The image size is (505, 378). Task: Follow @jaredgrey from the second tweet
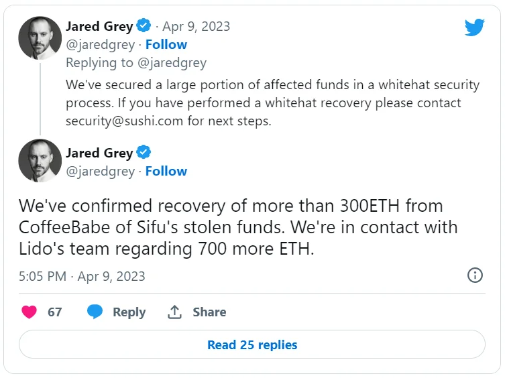[166, 171]
